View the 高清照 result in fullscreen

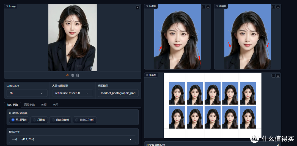pyautogui.click(x=273, y=7)
